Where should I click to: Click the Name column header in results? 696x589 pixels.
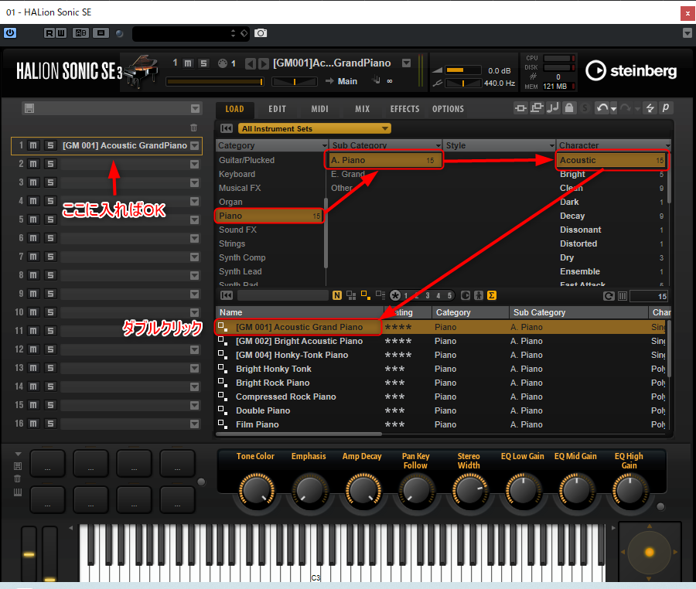click(x=299, y=312)
